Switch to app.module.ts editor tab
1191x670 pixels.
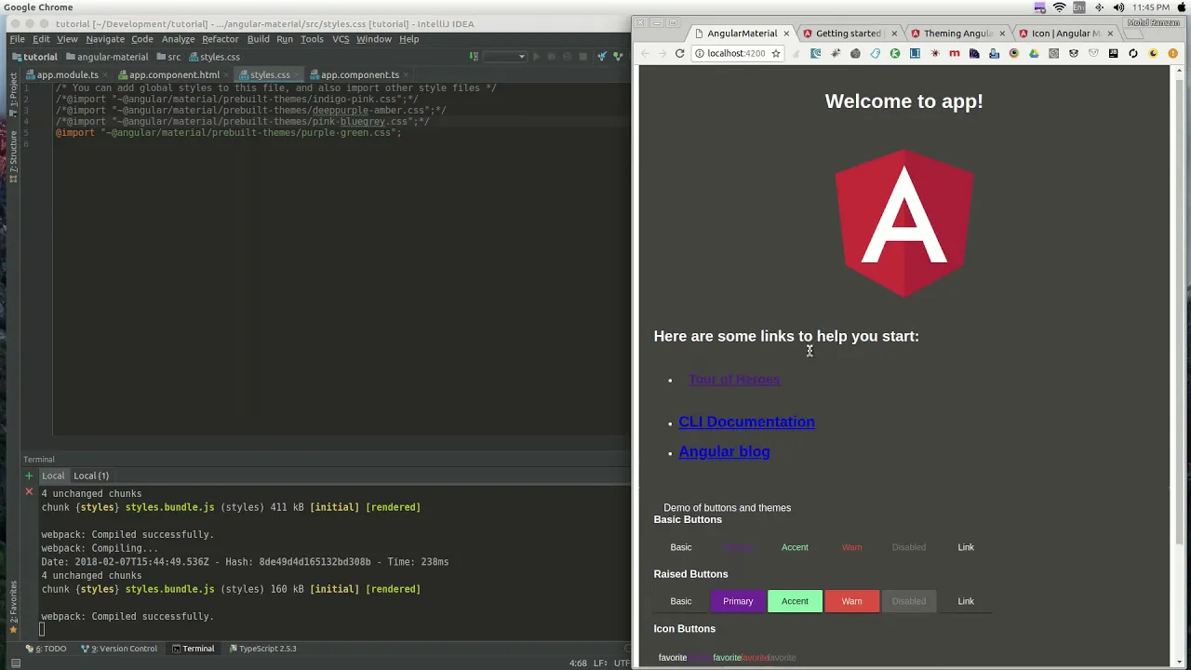coord(66,74)
